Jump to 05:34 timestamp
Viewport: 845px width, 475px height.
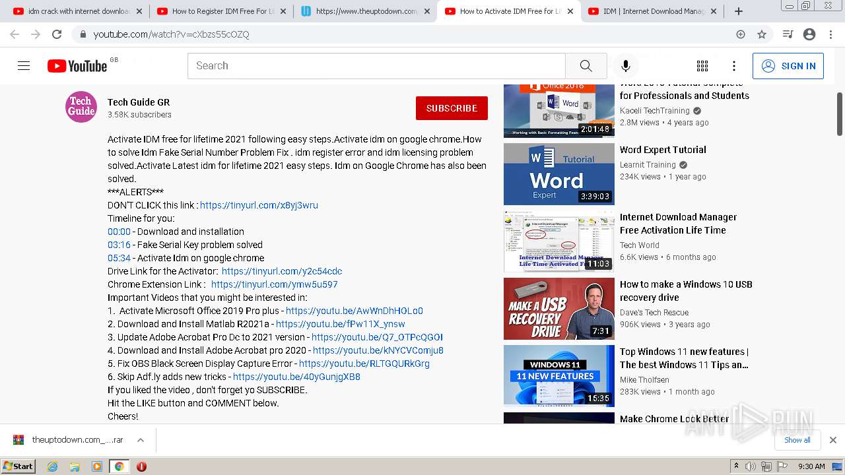pos(119,258)
